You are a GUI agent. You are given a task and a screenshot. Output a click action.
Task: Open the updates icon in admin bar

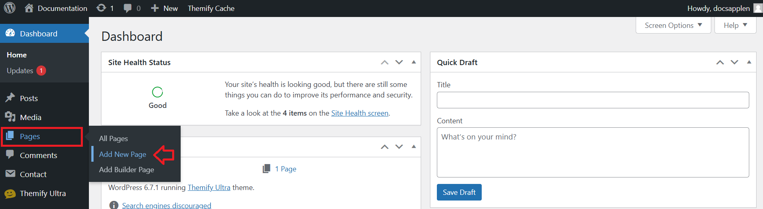tap(101, 8)
